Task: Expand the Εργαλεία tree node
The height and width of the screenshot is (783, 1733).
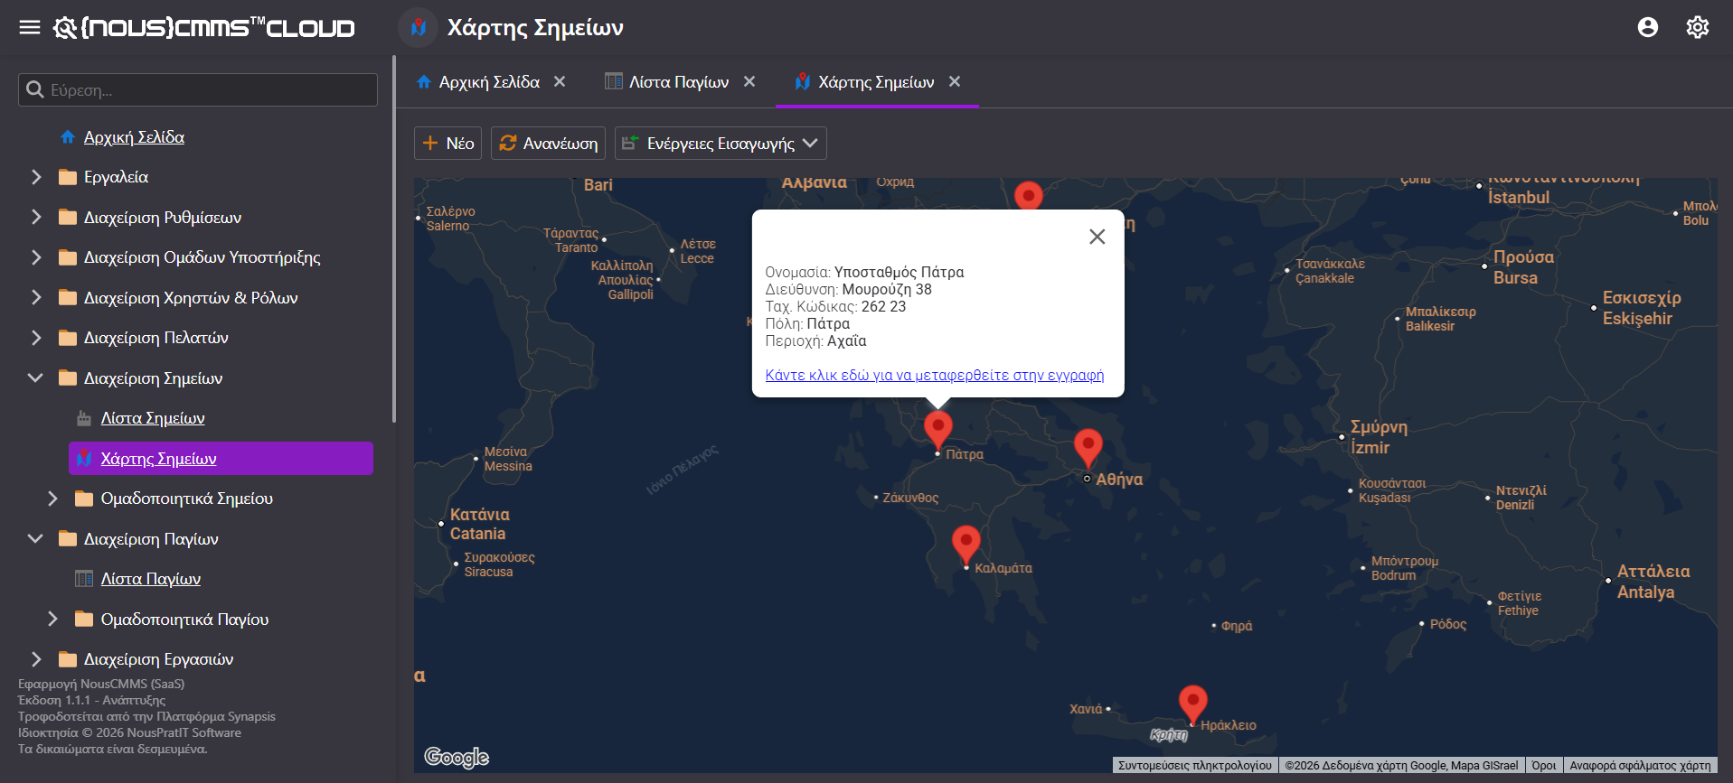Action: pos(36,177)
